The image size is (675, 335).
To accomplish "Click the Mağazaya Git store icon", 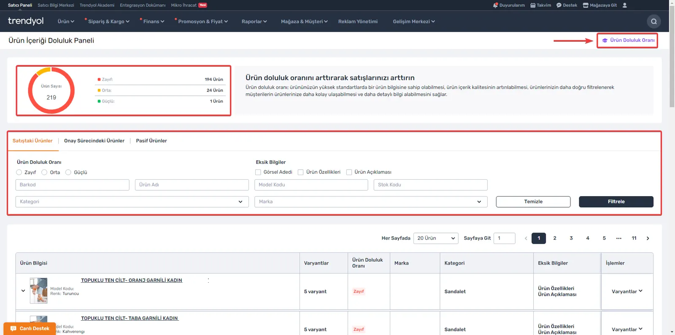I will [586, 5].
